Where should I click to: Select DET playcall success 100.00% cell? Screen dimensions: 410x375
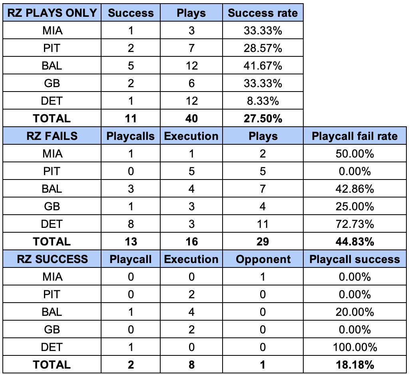click(355, 347)
